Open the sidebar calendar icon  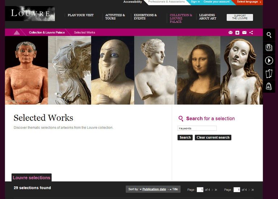269,48
